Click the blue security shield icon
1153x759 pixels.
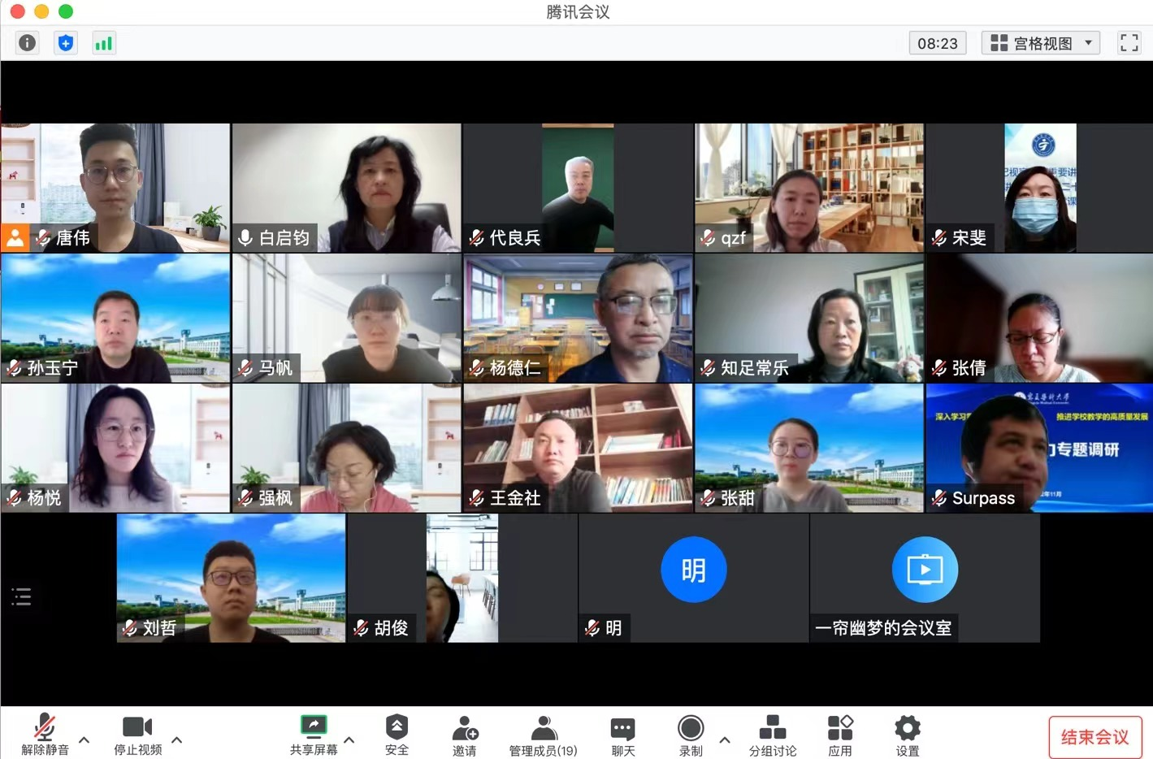pyautogui.click(x=66, y=43)
